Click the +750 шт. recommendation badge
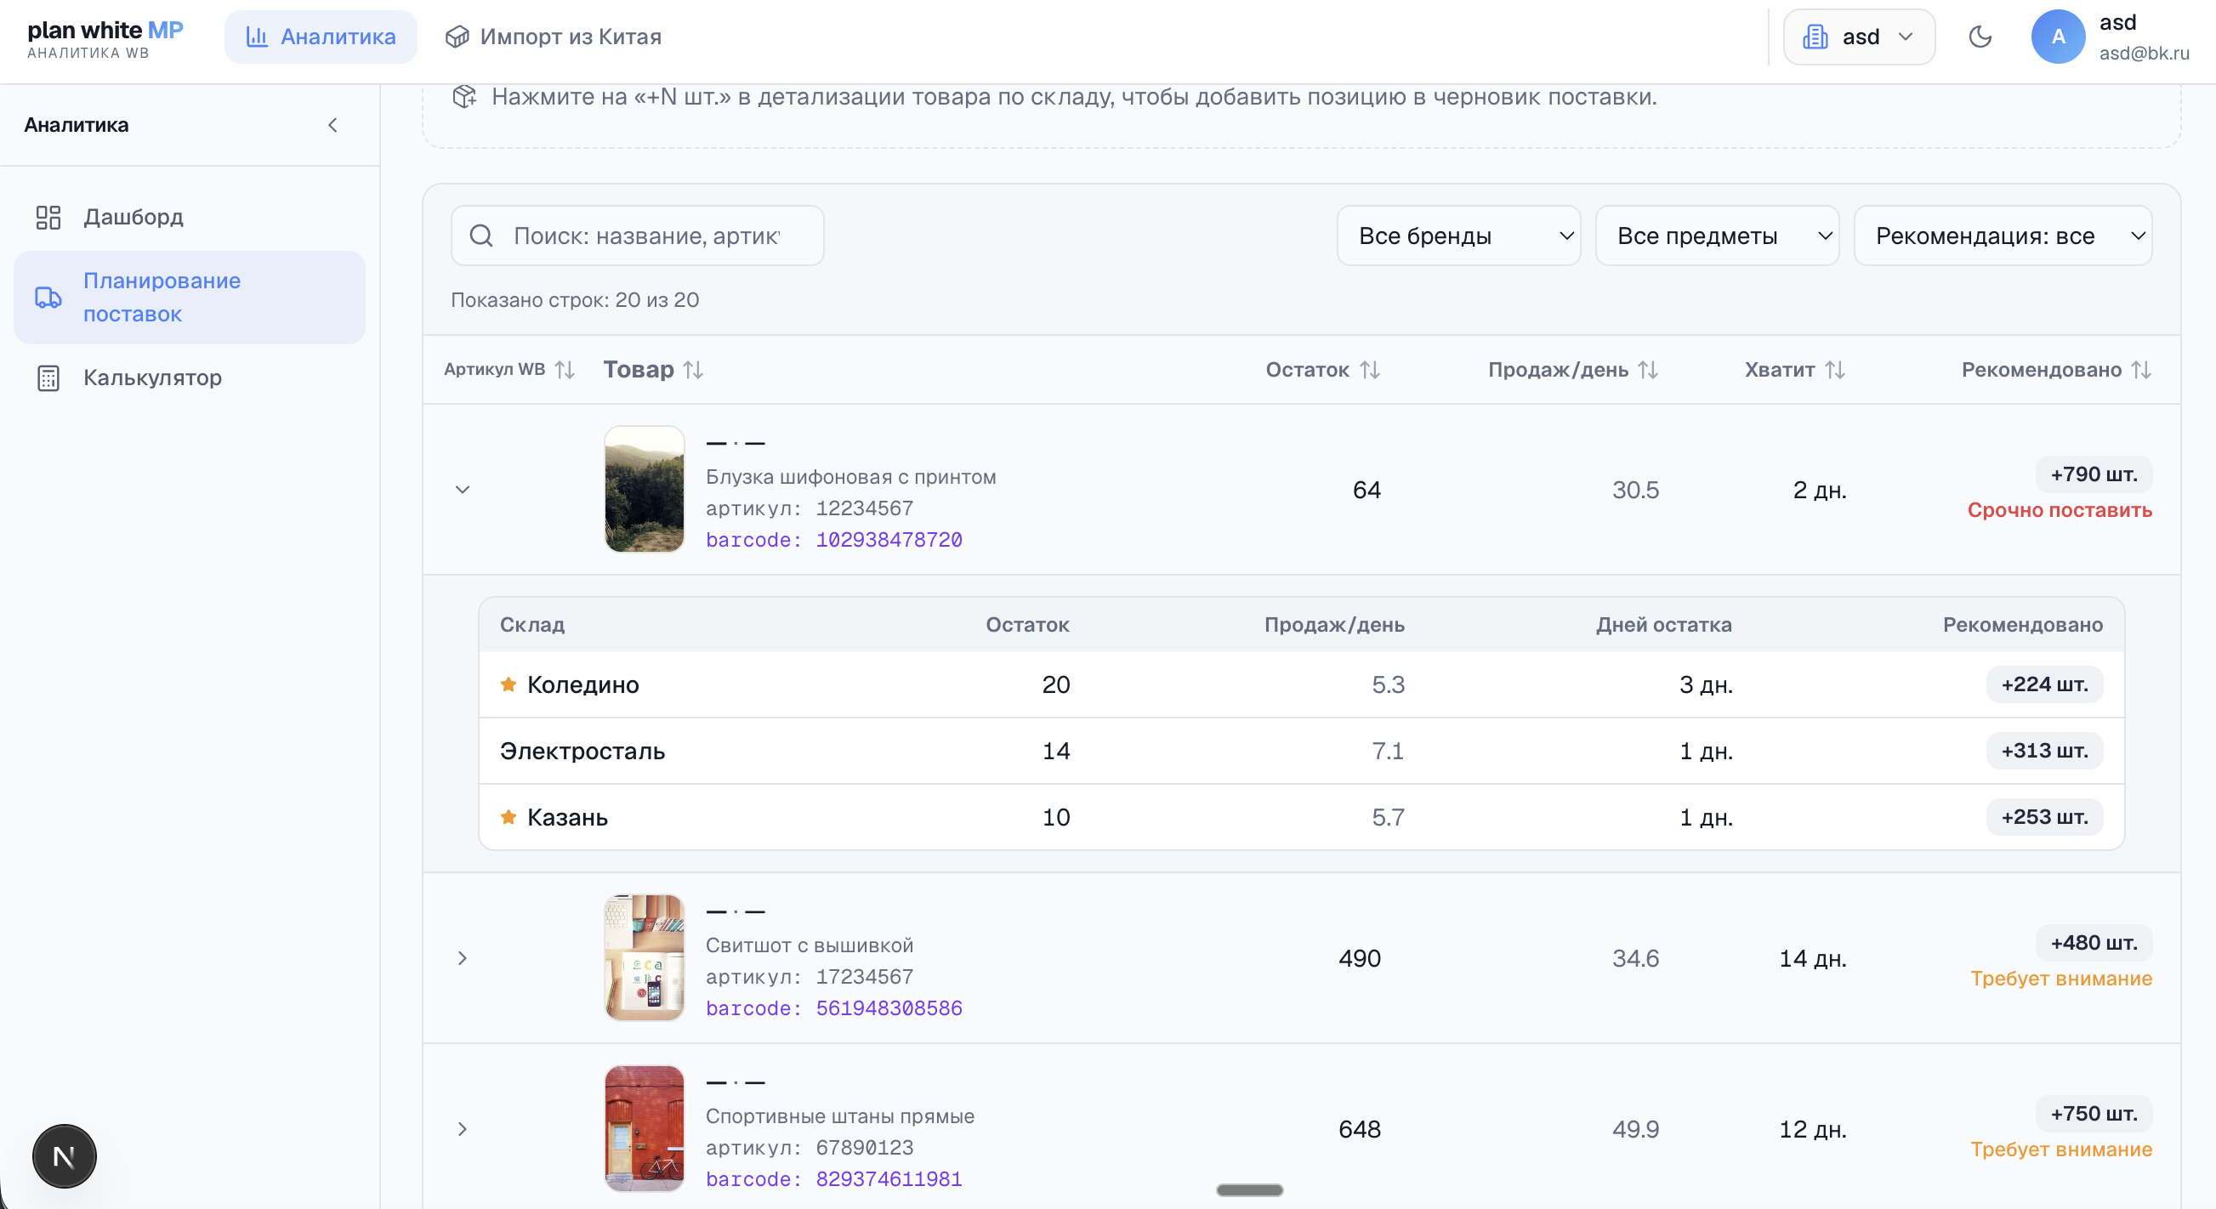 2093,1114
